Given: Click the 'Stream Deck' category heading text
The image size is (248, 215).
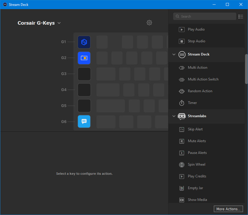Looking at the screenshot, I should pos(199,54).
